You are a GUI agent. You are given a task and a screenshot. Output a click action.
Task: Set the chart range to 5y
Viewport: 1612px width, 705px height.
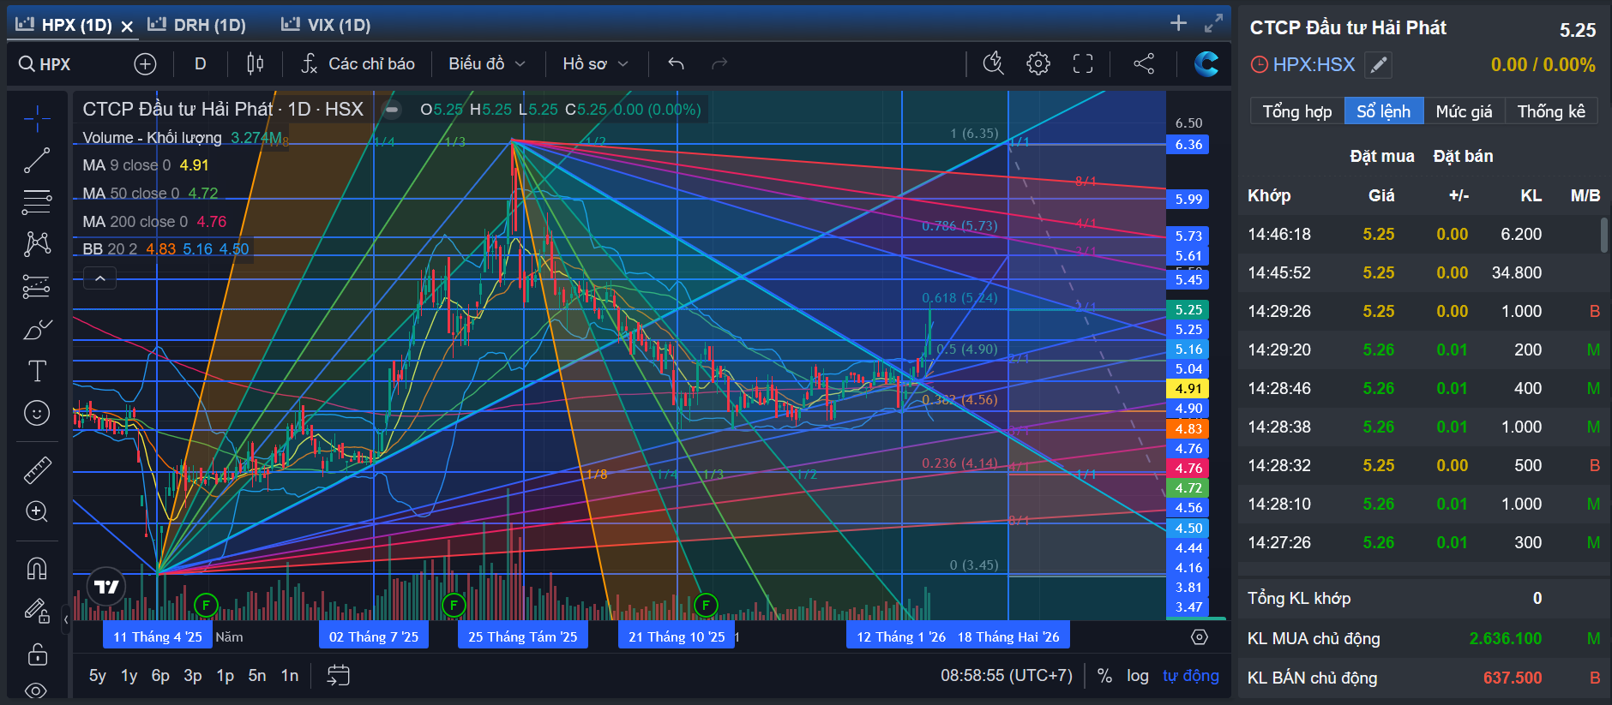98,676
